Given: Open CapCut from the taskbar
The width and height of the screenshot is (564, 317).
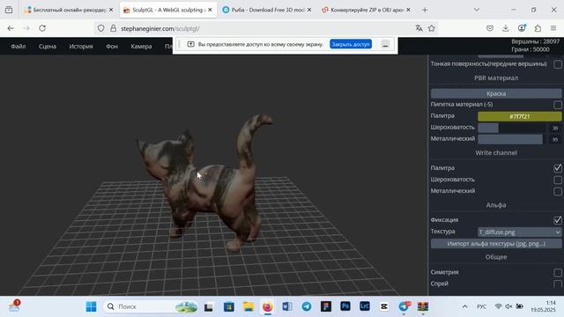Looking at the screenshot, I should pyautogui.click(x=384, y=306).
